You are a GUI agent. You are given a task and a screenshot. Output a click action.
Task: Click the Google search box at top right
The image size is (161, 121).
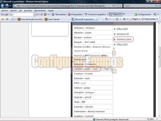pos(139,6)
